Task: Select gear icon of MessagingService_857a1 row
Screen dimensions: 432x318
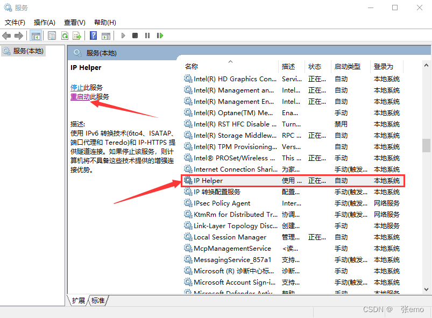Action: click(188, 259)
